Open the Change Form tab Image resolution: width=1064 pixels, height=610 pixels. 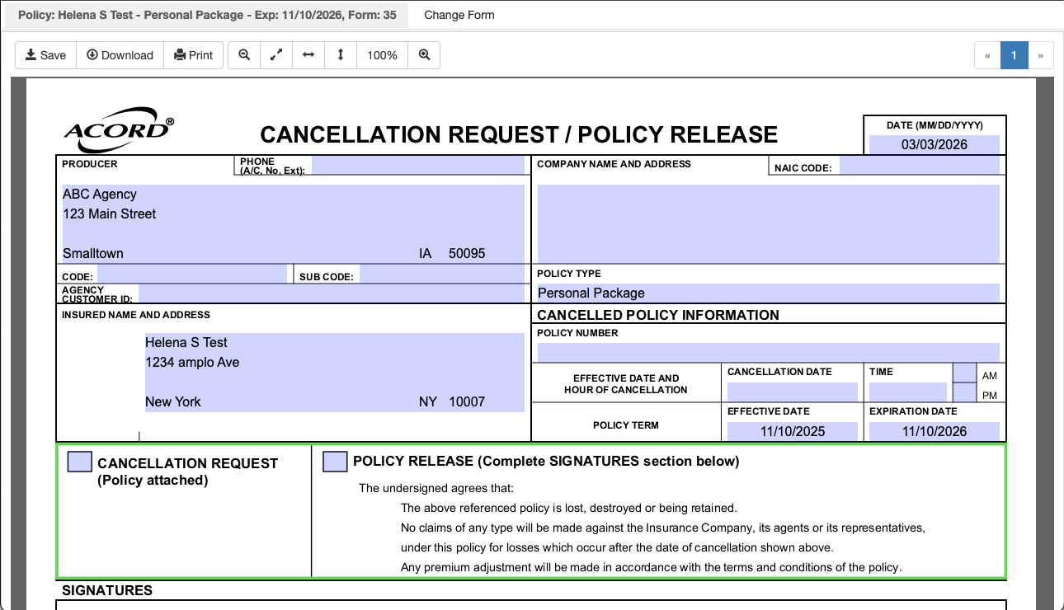click(x=459, y=15)
